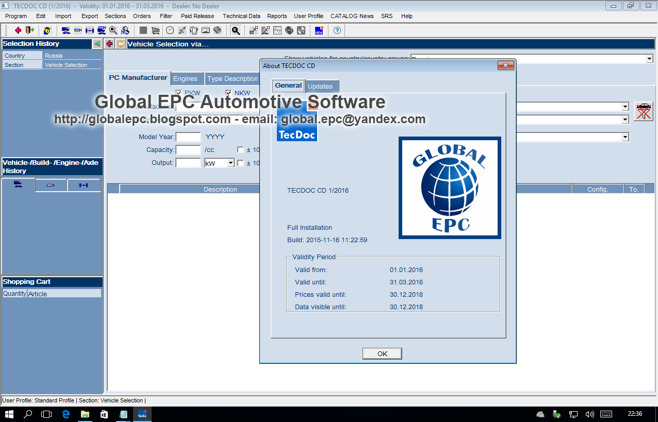The height and width of the screenshot is (422, 658).
Task: Click the clock icon in toolbar
Action: tap(170, 30)
